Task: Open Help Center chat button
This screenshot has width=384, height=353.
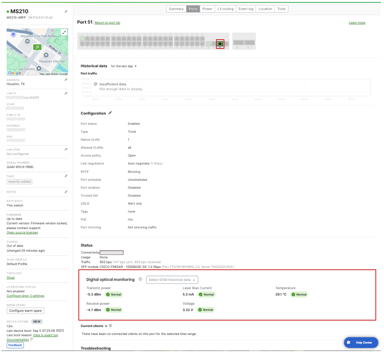Action: click(x=361, y=342)
